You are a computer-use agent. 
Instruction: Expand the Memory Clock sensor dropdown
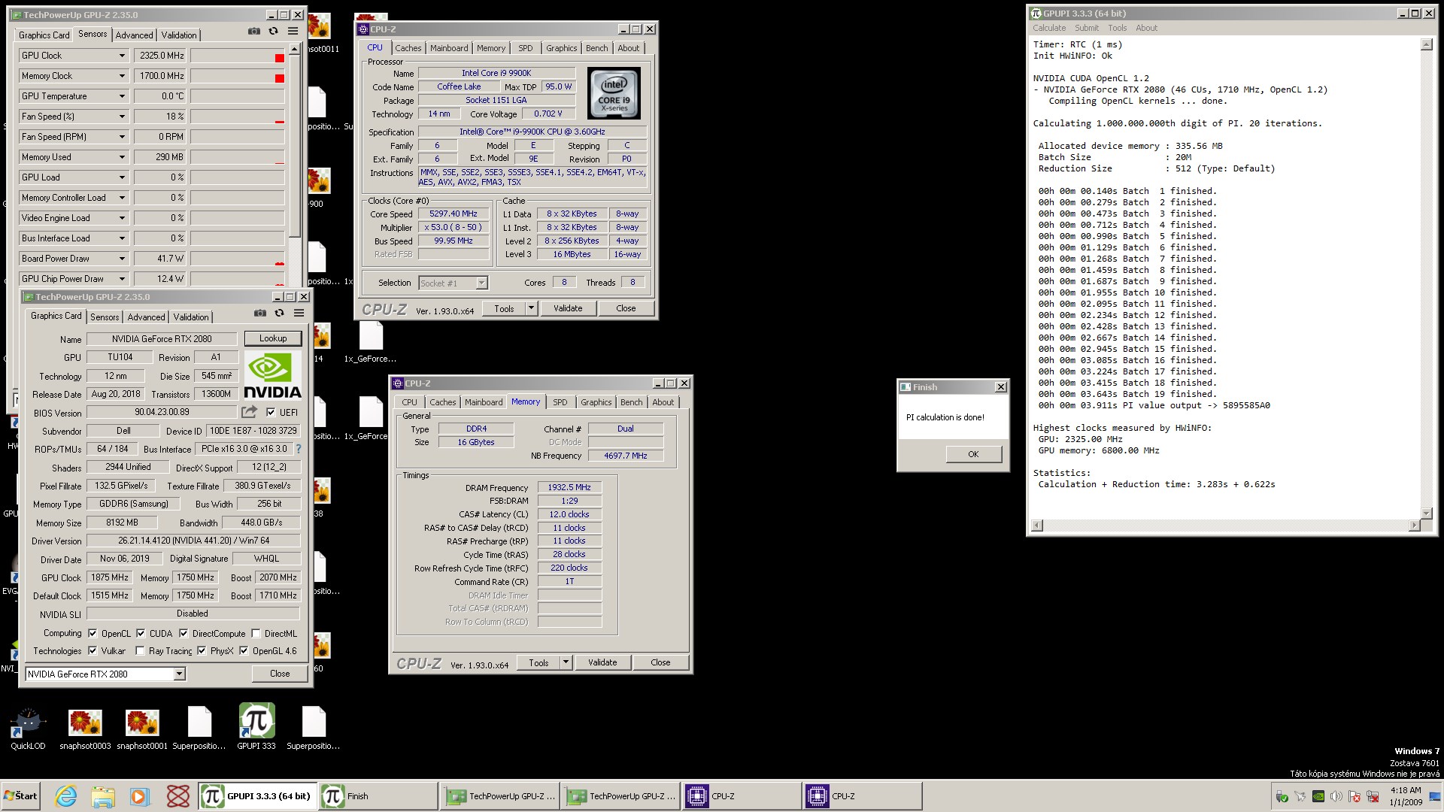pyautogui.click(x=122, y=76)
